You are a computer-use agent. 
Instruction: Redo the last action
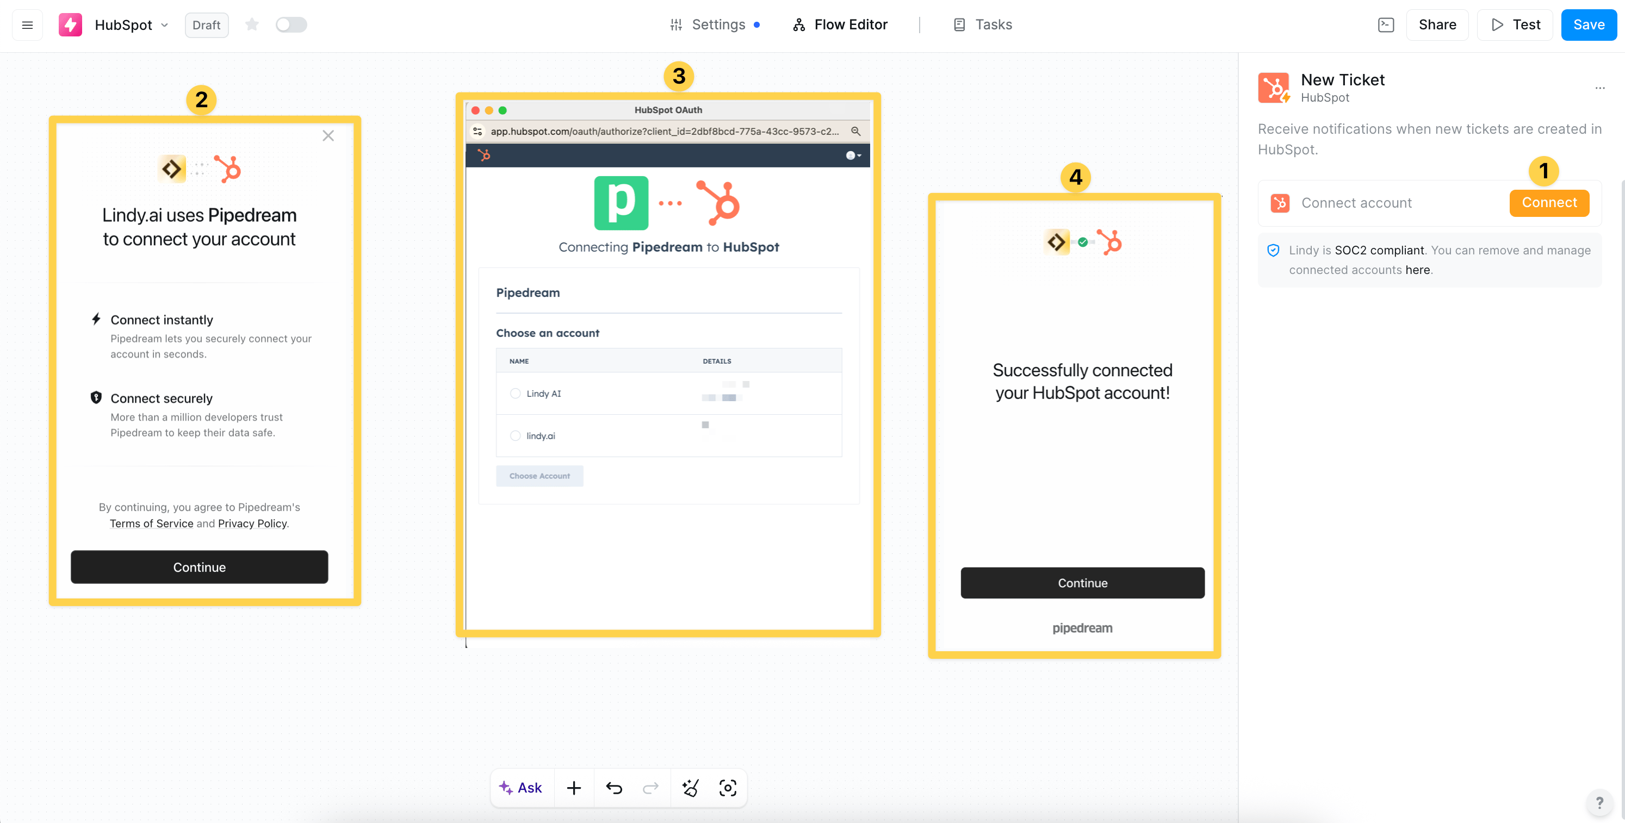coord(650,788)
